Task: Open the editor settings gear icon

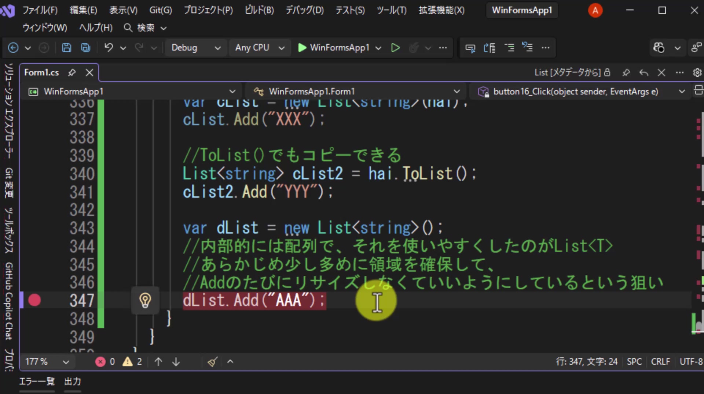Action: click(x=697, y=73)
